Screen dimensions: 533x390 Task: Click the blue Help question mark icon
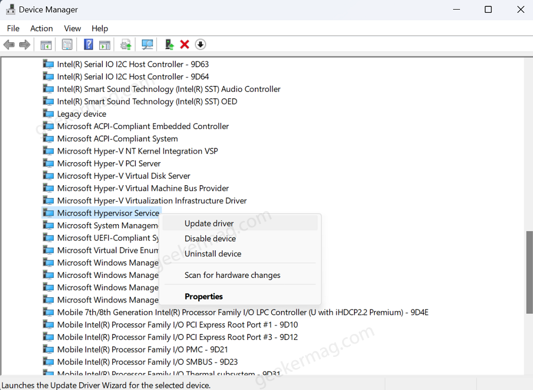coord(88,45)
